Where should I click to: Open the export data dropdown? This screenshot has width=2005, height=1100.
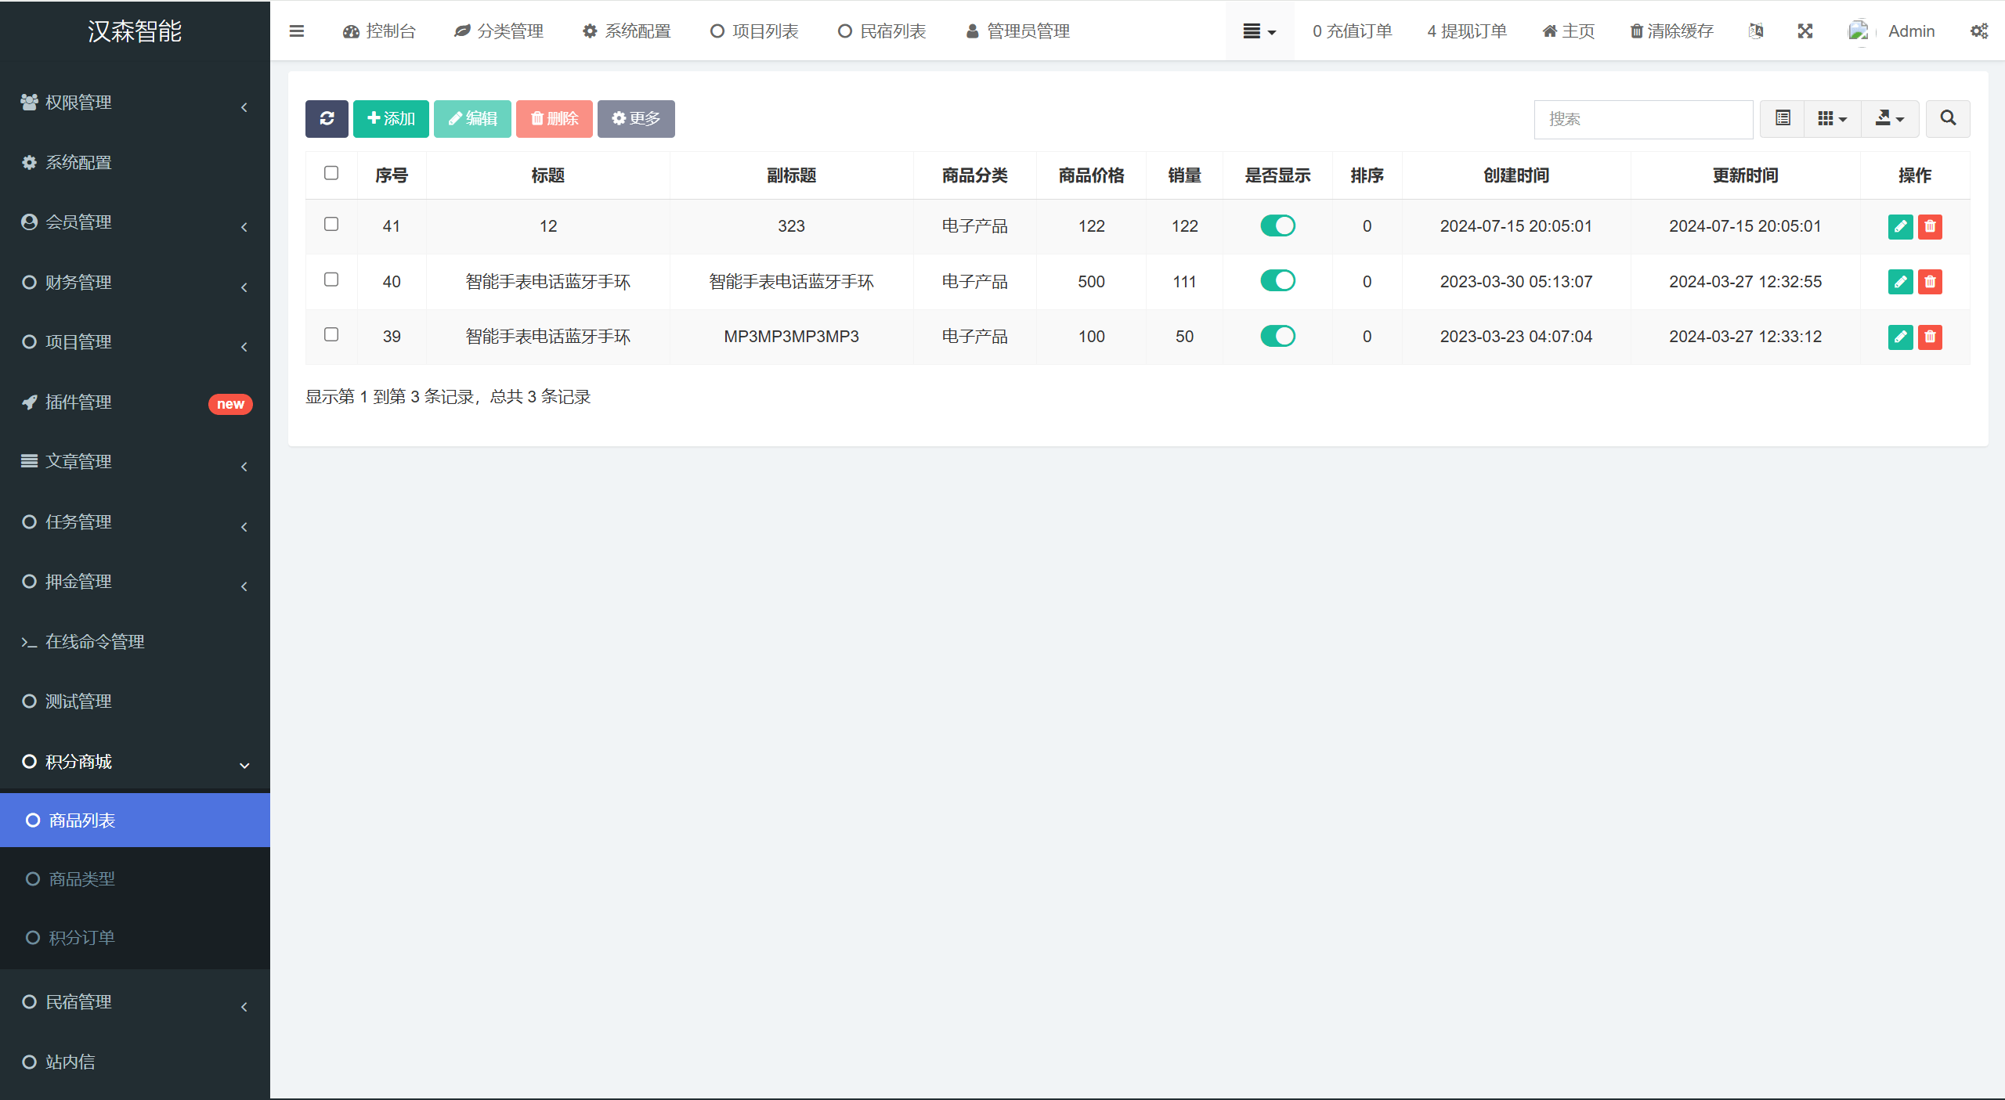point(1889,119)
